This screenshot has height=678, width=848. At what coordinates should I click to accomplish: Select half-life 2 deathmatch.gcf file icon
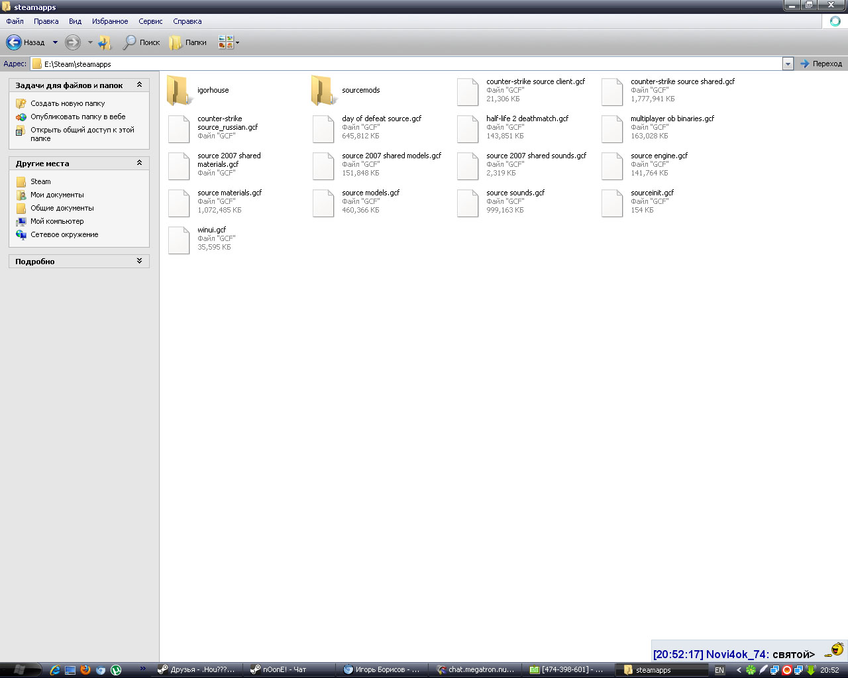[468, 128]
